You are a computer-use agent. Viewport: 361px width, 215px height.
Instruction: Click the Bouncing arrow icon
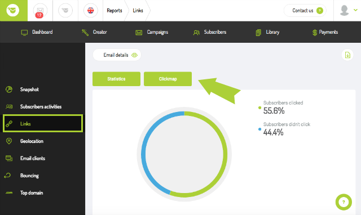coord(7,176)
